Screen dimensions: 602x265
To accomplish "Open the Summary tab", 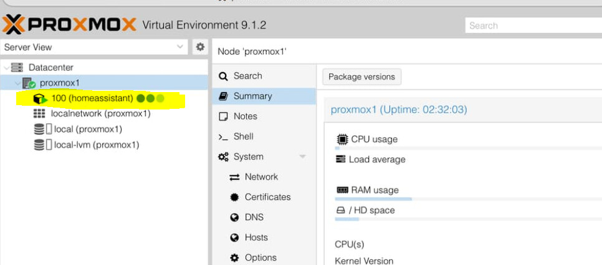I will (252, 96).
